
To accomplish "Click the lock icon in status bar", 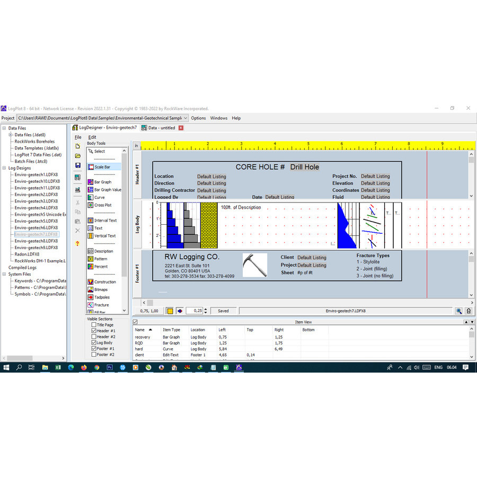I will [469, 311].
